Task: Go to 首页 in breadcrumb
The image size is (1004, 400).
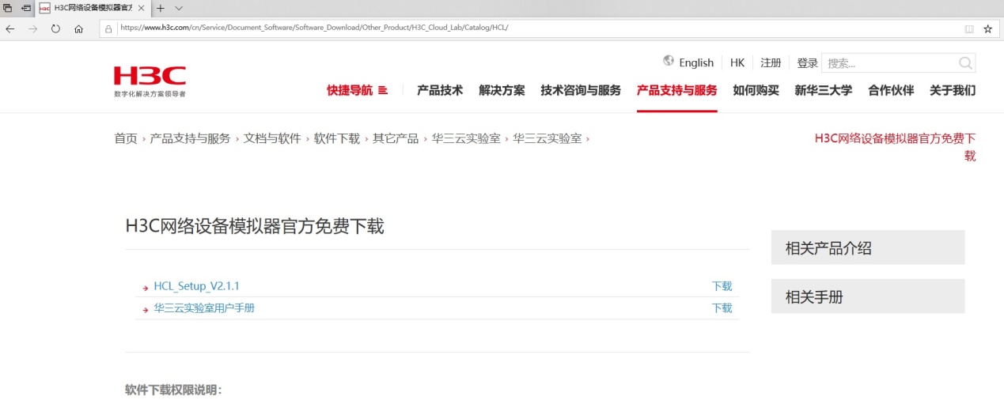Action: (126, 138)
